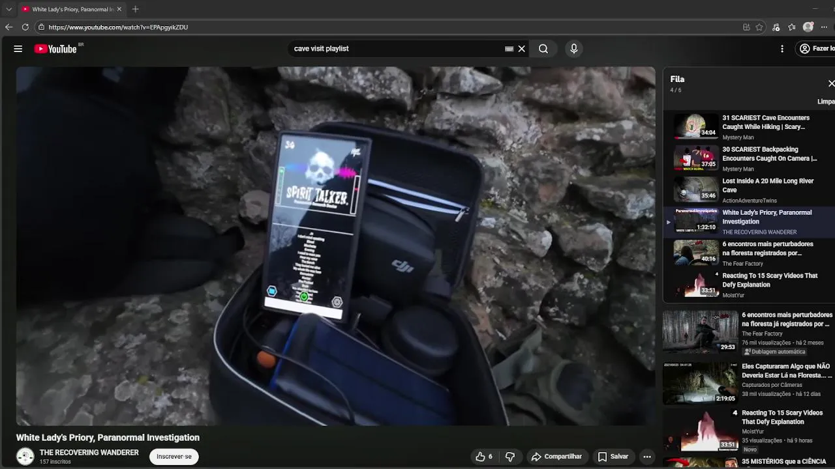Click the address bar URL
This screenshot has width=835, height=469.
coord(118,27)
